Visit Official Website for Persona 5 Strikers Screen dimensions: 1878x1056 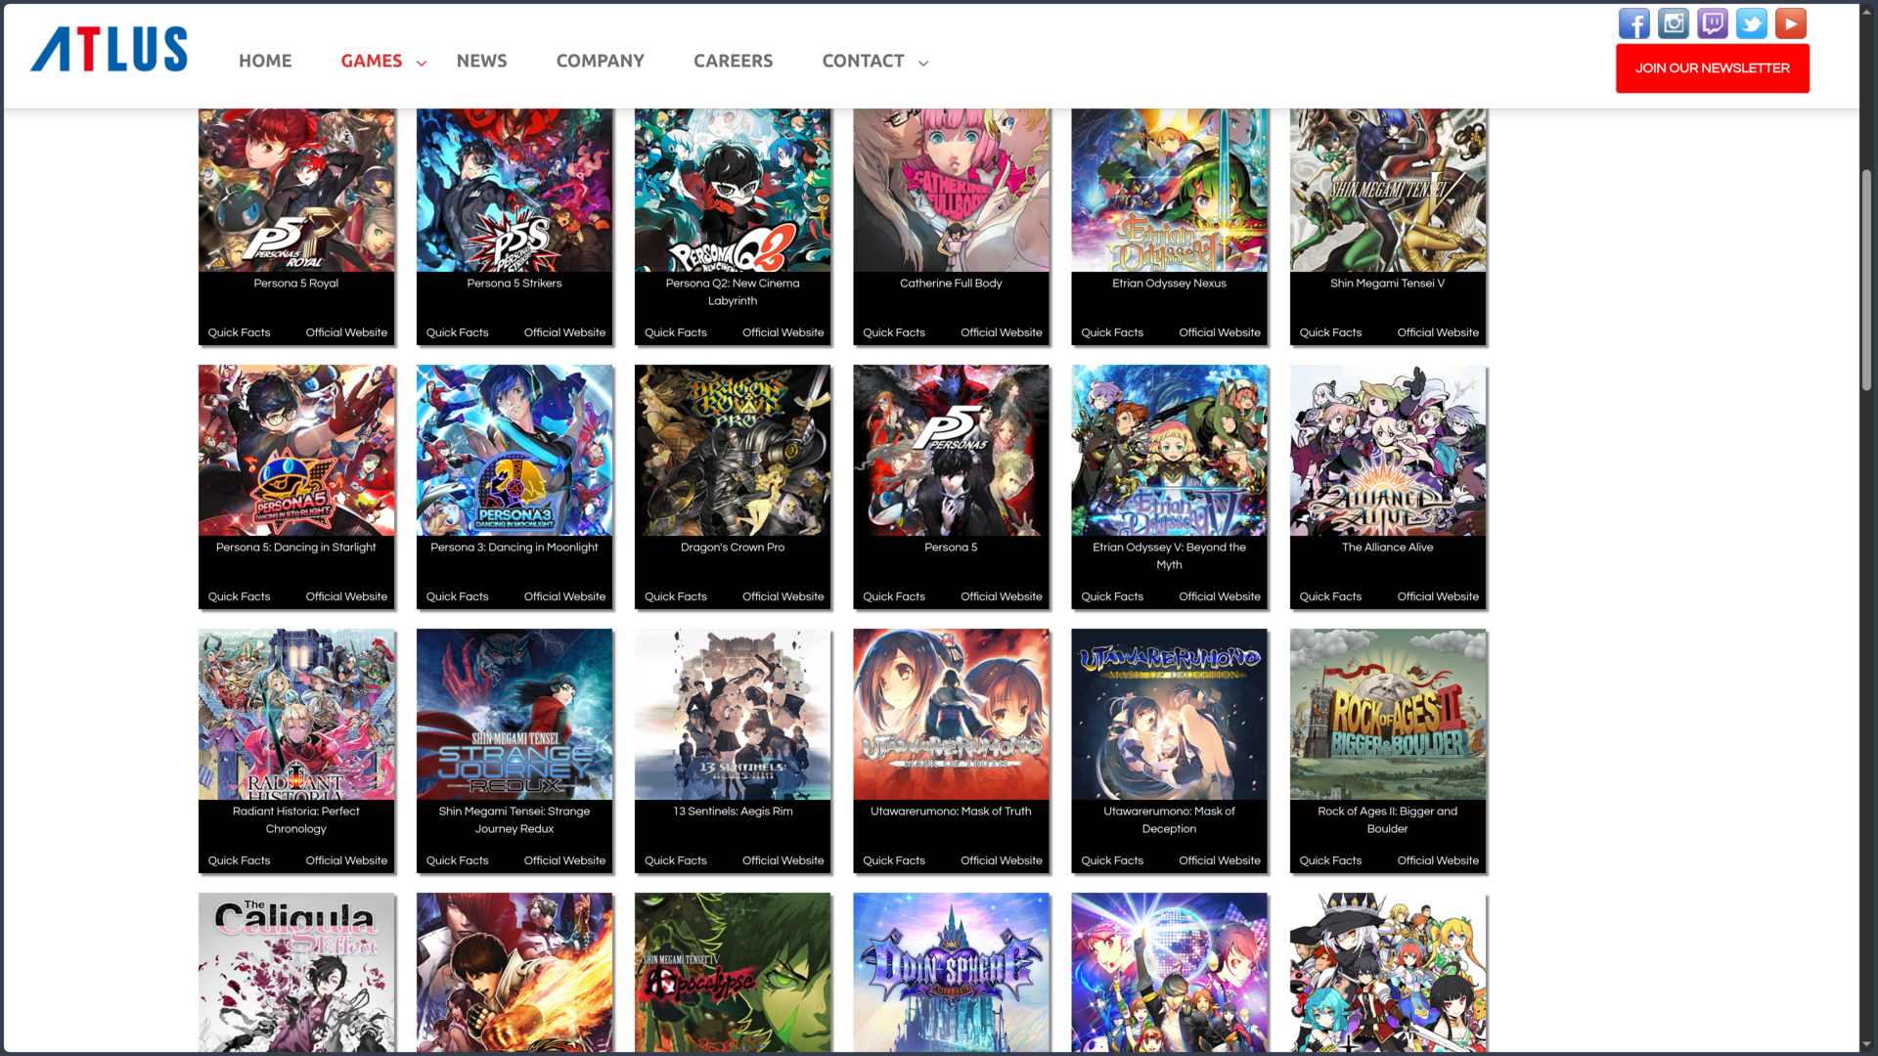(x=564, y=332)
